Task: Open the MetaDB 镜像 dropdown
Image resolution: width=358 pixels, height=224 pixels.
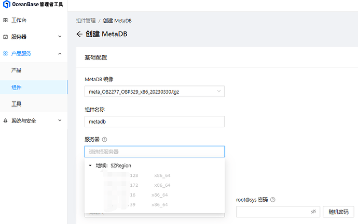Action: pyautogui.click(x=155, y=92)
